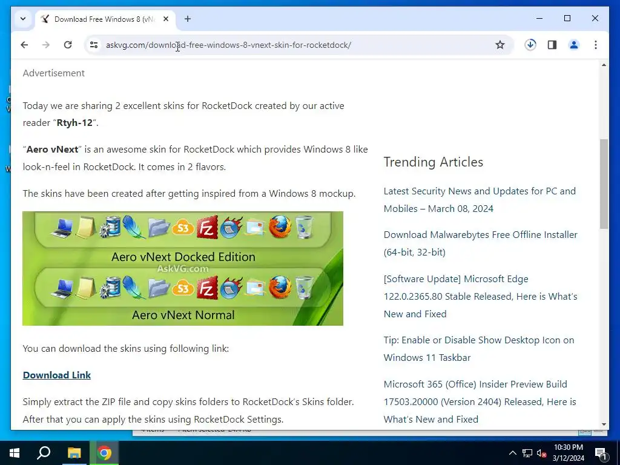Screen dimensions: 620x465
Task: Open a new tab with plus button
Action: coord(188,19)
